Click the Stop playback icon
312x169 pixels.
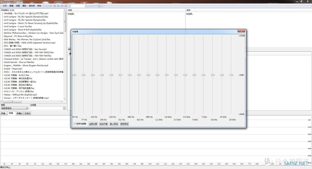pos(47,6)
